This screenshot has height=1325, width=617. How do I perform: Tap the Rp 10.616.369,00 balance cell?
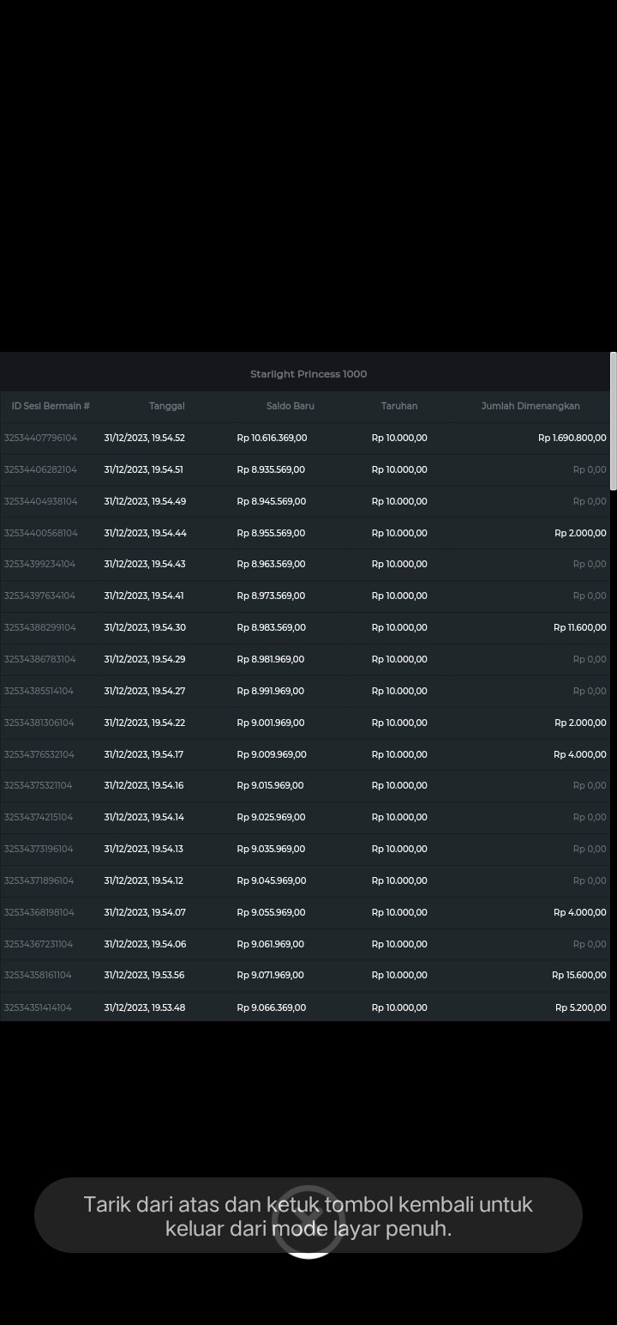point(272,438)
